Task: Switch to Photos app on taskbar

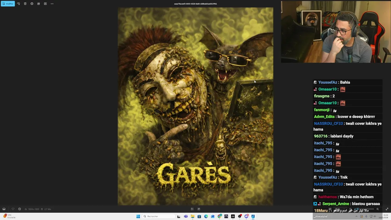Action: coord(253,216)
